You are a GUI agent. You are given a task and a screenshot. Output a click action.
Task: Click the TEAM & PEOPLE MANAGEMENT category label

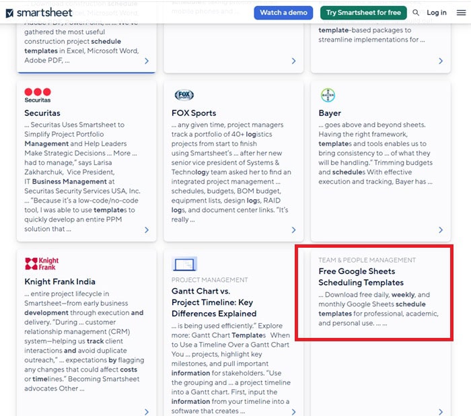tap(367, 260)
